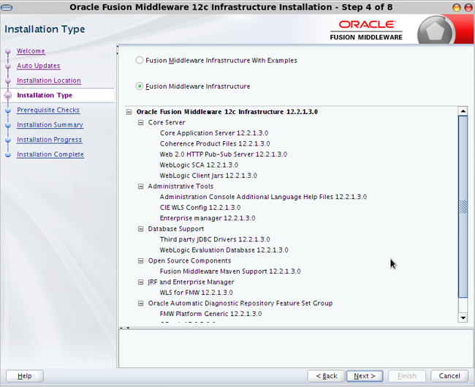This screenshot has height=387, width=475.
Task: Click the scroll down arrow of the component tree
Action: 463,318
